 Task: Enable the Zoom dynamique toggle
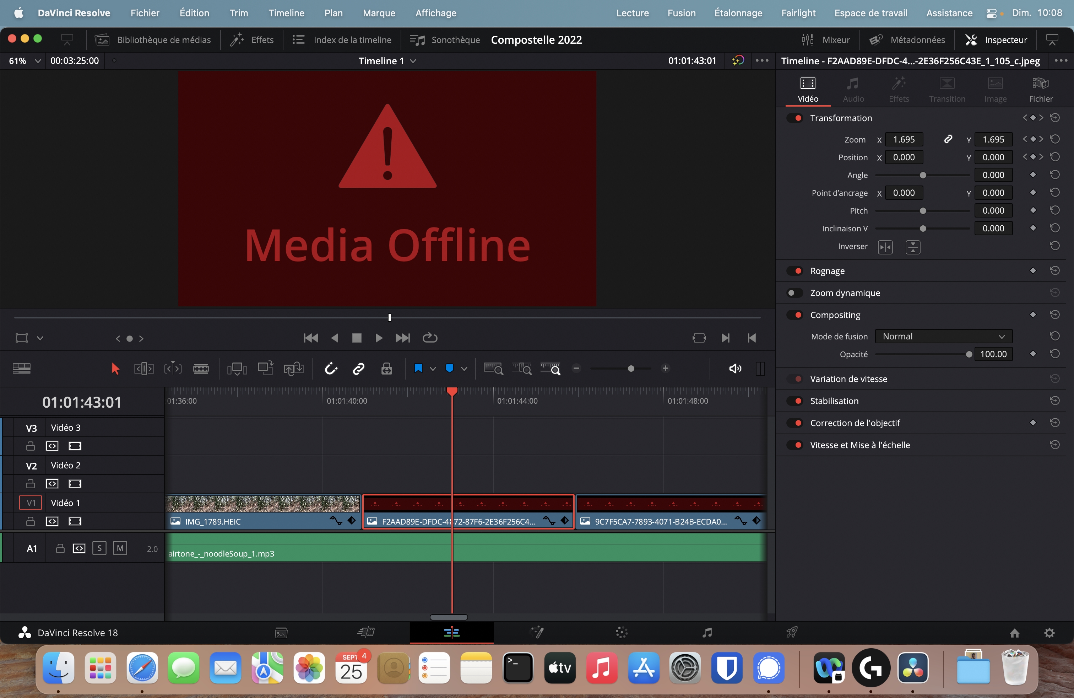point(795,293)
